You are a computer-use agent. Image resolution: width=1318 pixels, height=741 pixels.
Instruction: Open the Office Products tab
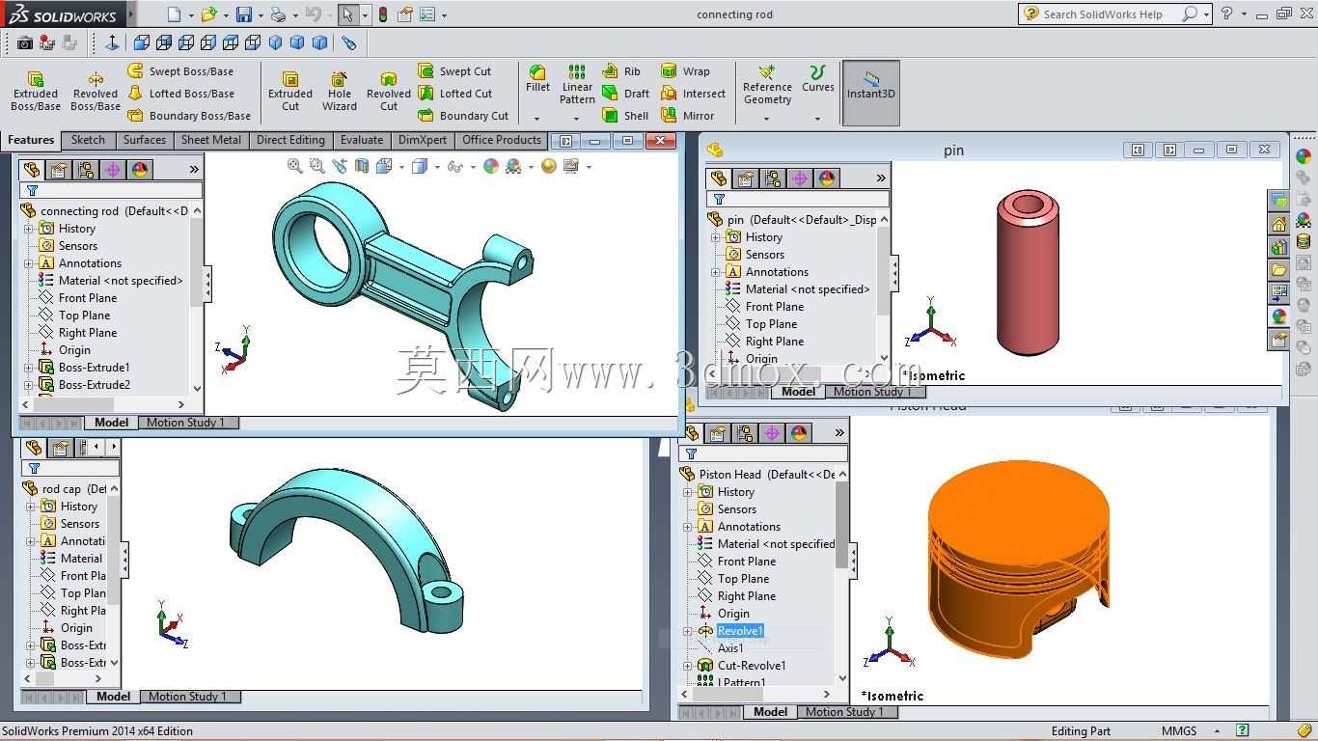(502, 140)
